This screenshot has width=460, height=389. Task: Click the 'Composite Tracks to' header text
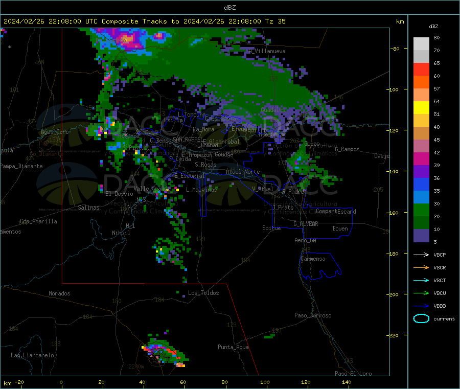[140, 21]
